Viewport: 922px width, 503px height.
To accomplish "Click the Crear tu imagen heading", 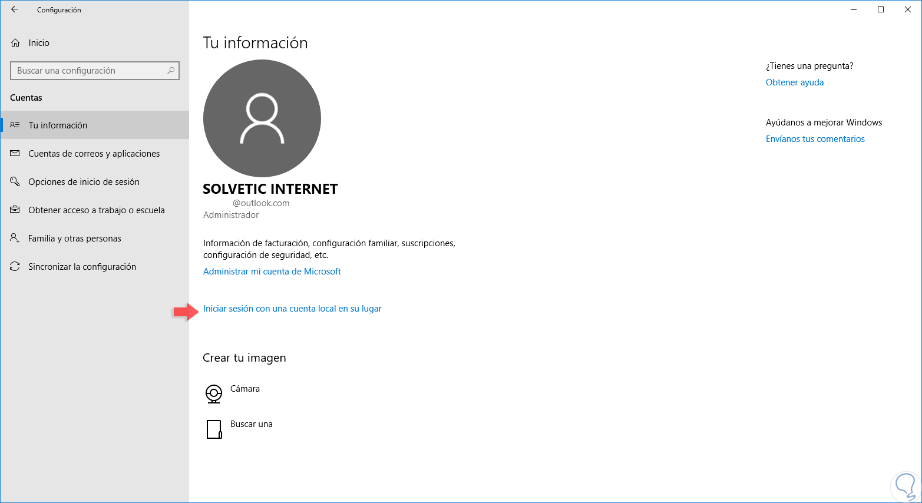I will (244, 358).
